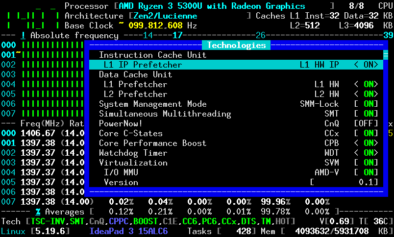
Task: Select Simultaneous Multithreading entry
Action: (165, 114)
